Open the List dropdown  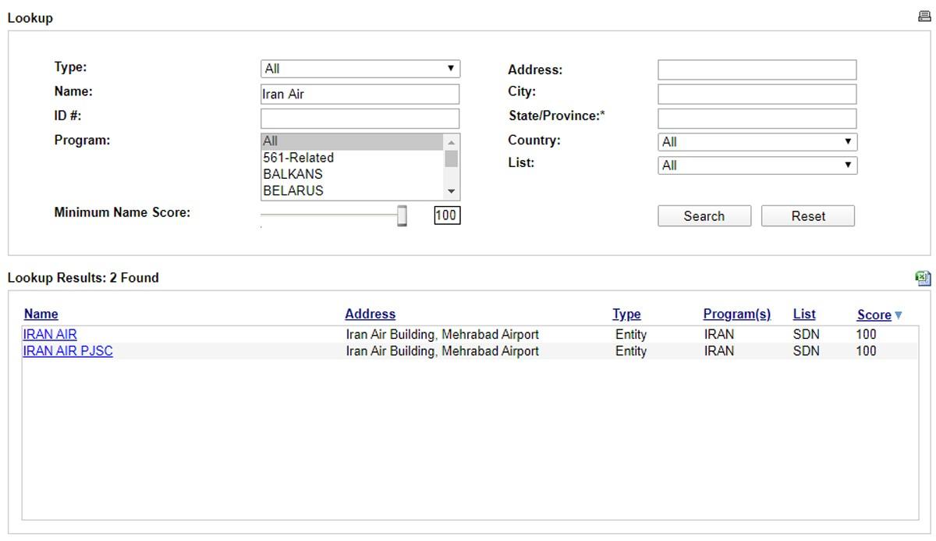[757, 166]
